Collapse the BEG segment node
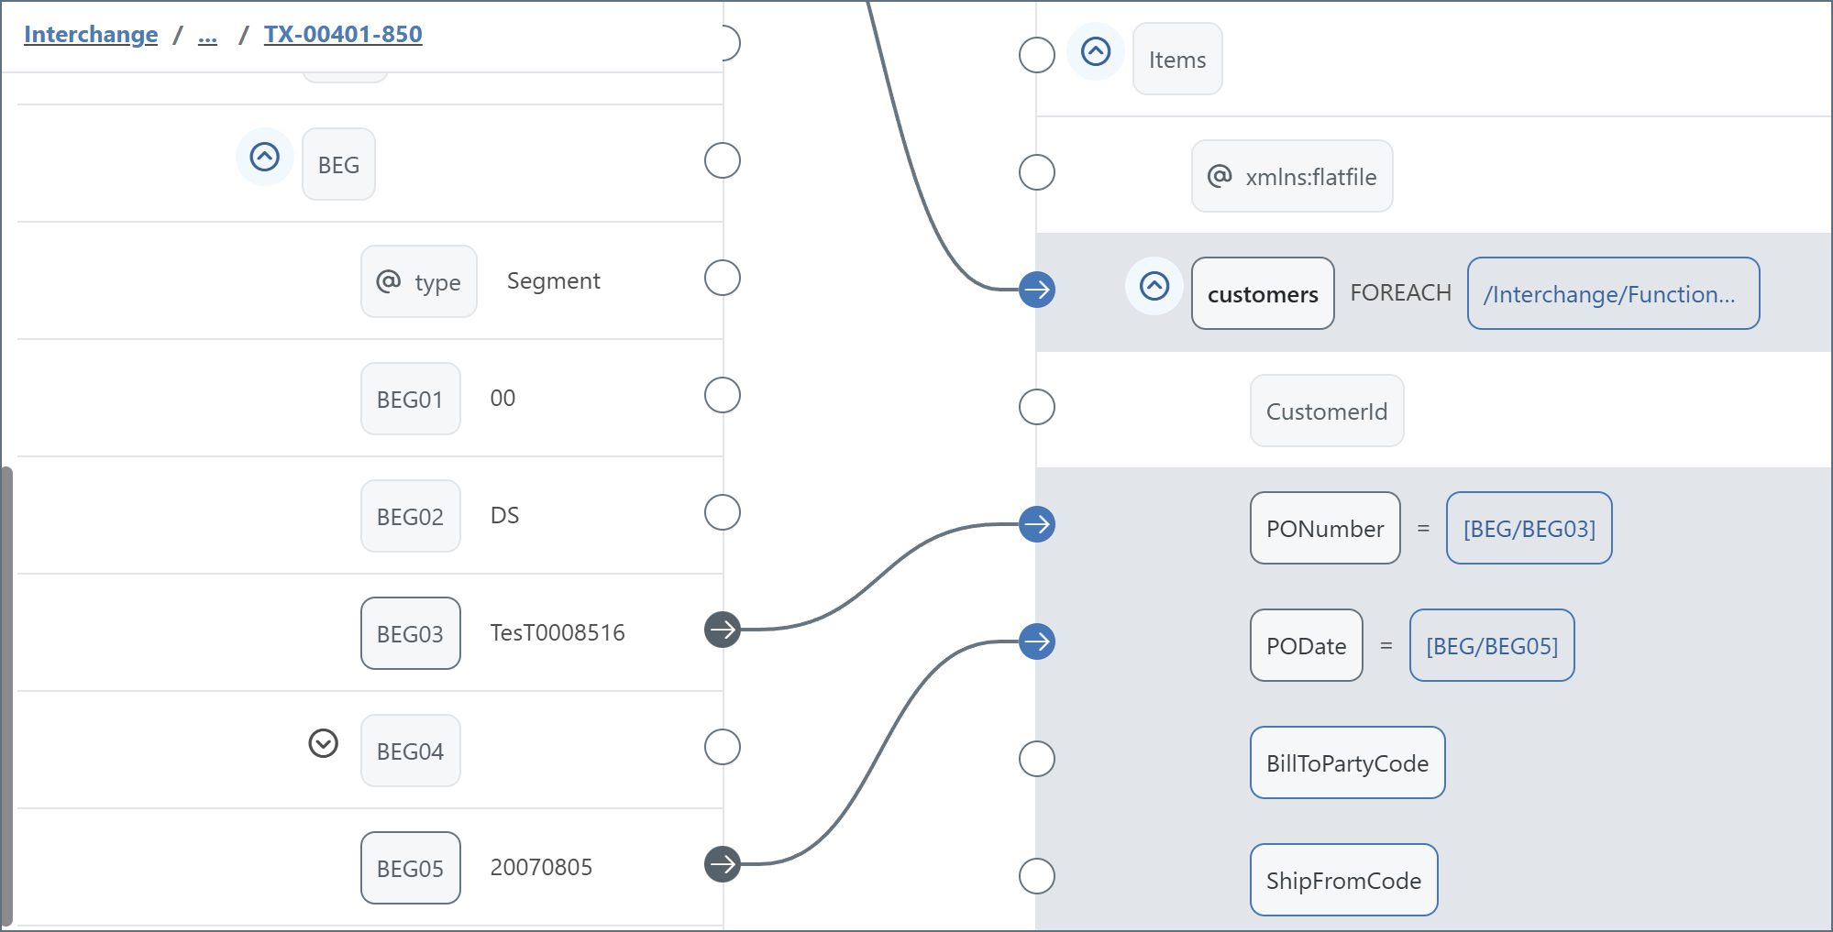 (265, 158)
